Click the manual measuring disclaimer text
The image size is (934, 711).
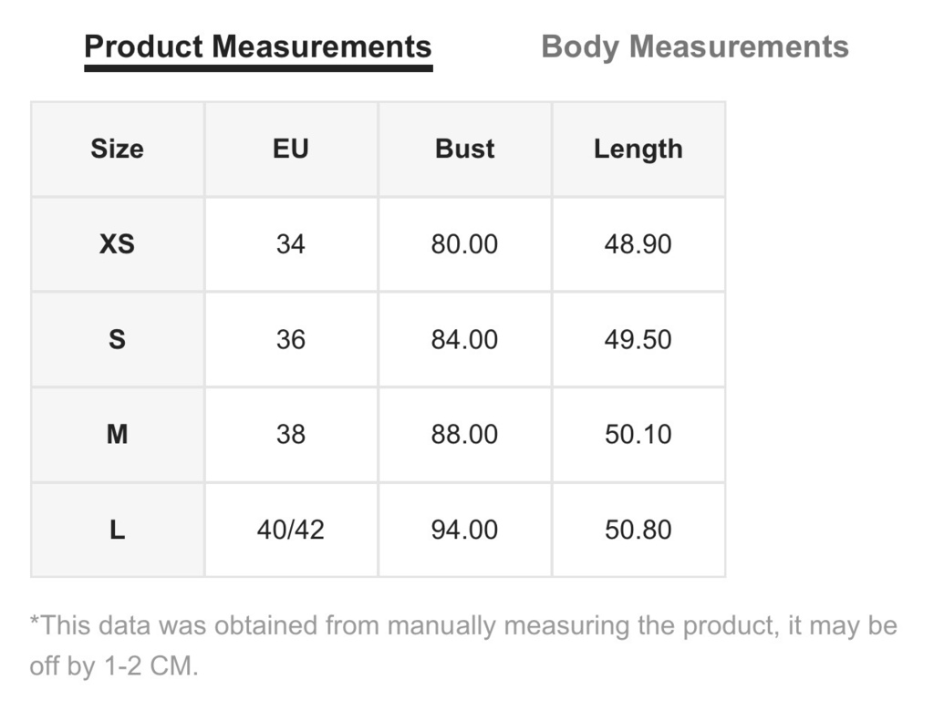point(463,645)
